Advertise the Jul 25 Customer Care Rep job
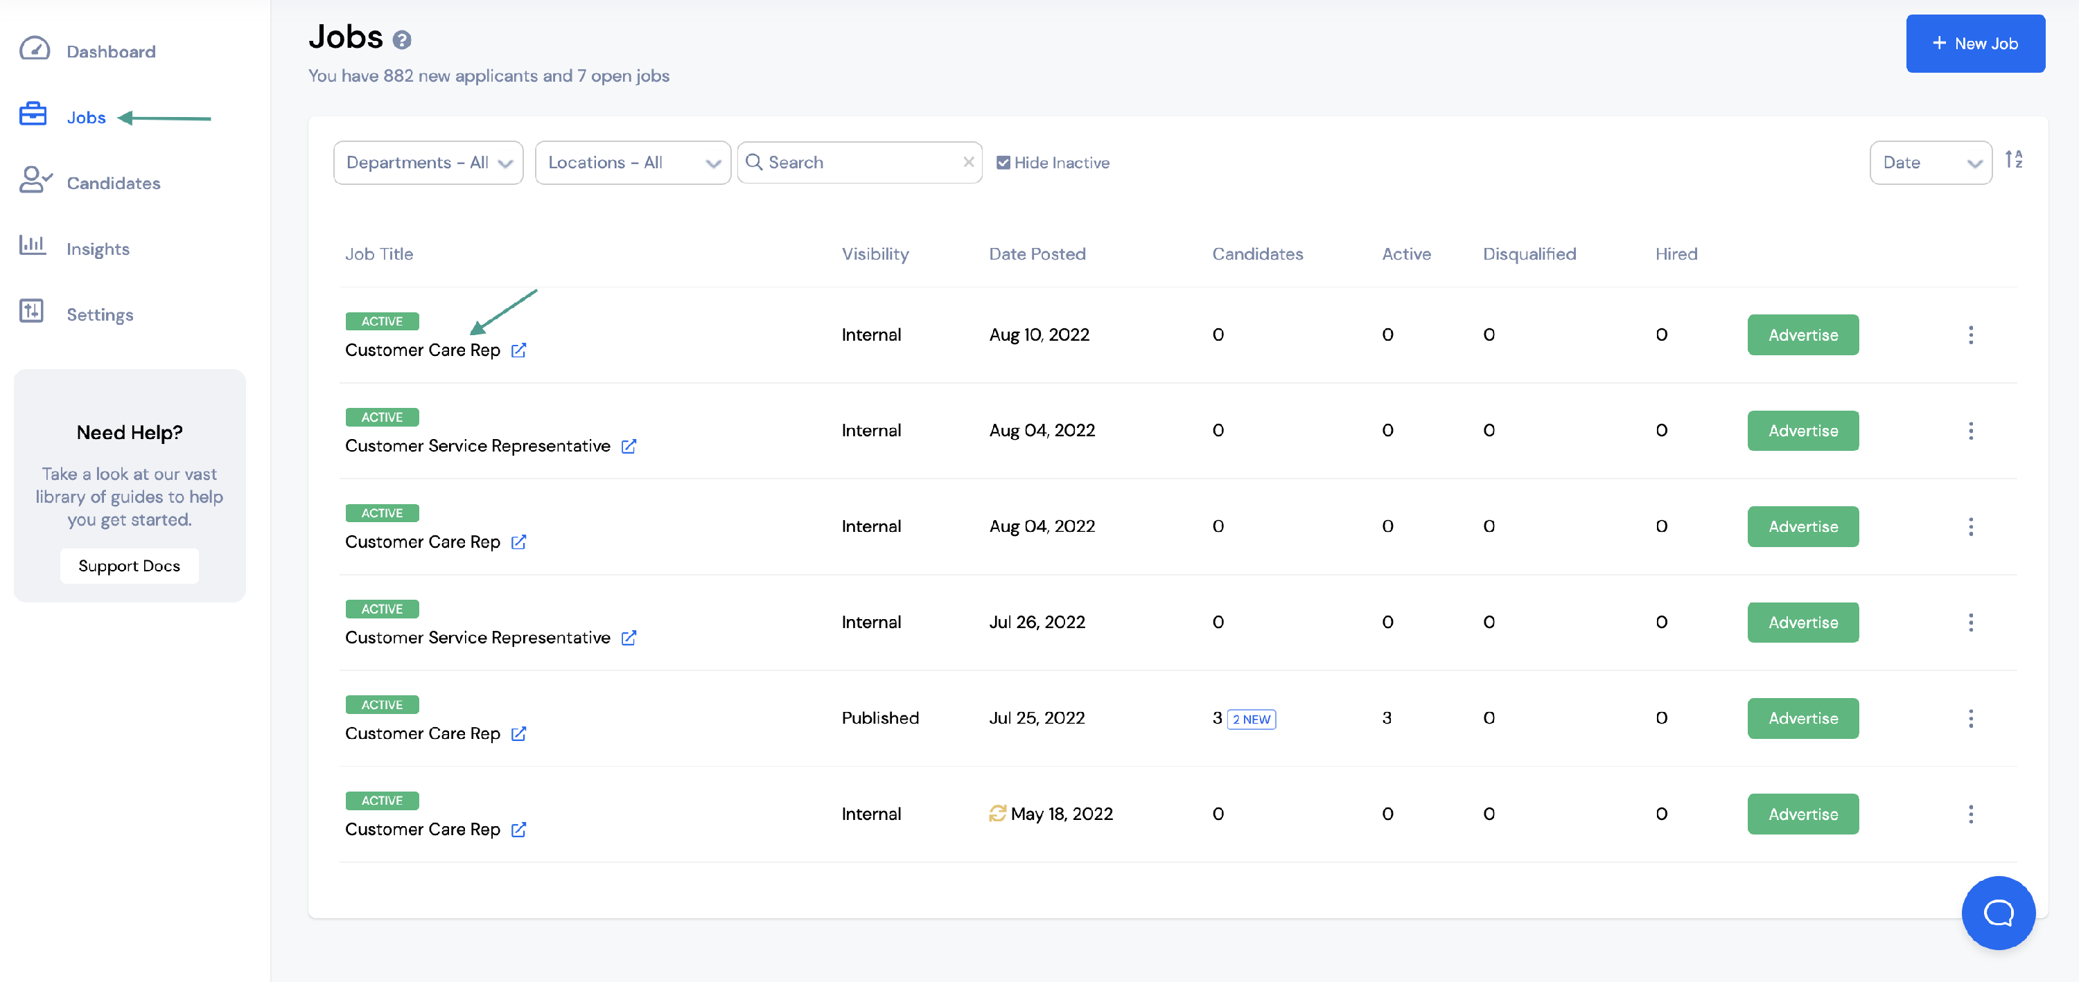The width and height of the screenshot is (2079, 982). click(1803, 719)
